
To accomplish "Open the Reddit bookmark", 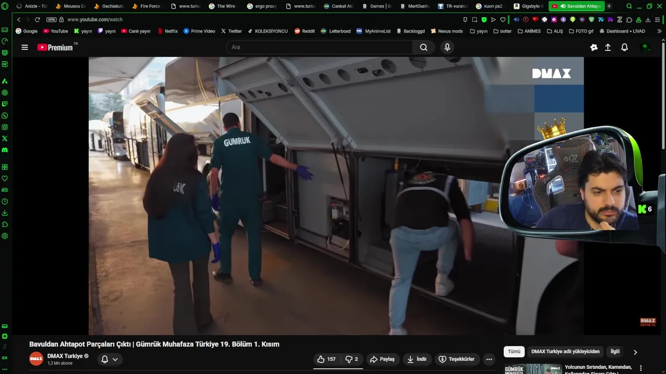I will pyautogui.click(x=304, y=31).
